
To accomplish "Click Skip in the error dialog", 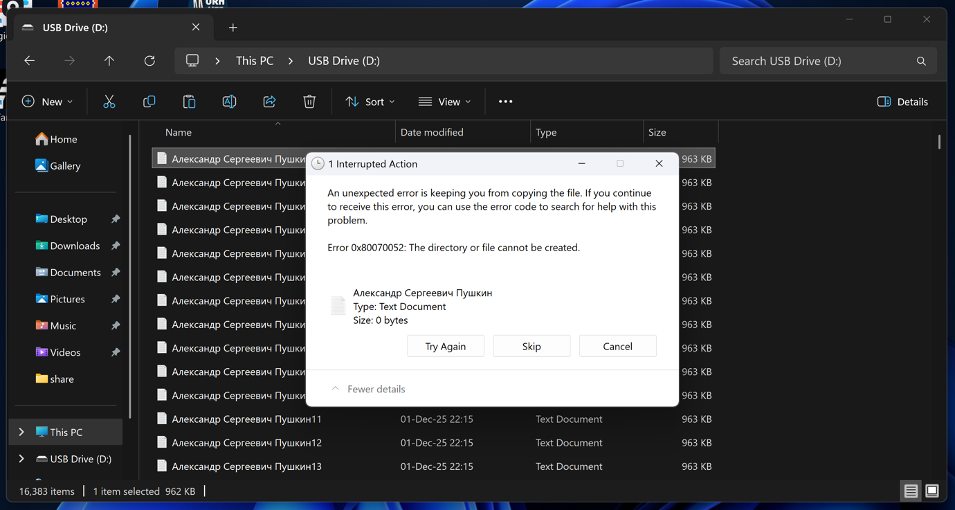I will (x=531, y=346).
